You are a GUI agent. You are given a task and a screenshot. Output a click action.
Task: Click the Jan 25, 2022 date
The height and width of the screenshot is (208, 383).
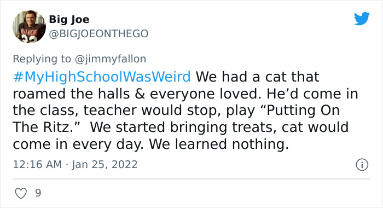pos(105,165)
